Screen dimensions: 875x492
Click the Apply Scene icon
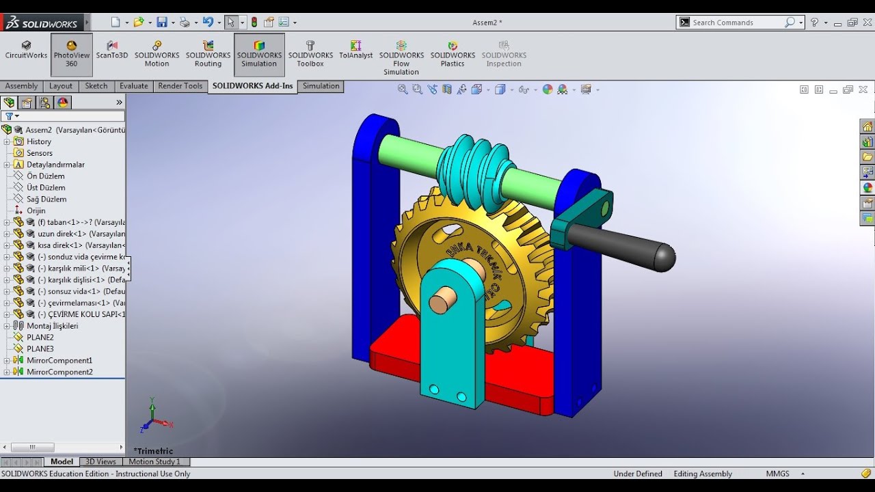(x=563, y=90)
